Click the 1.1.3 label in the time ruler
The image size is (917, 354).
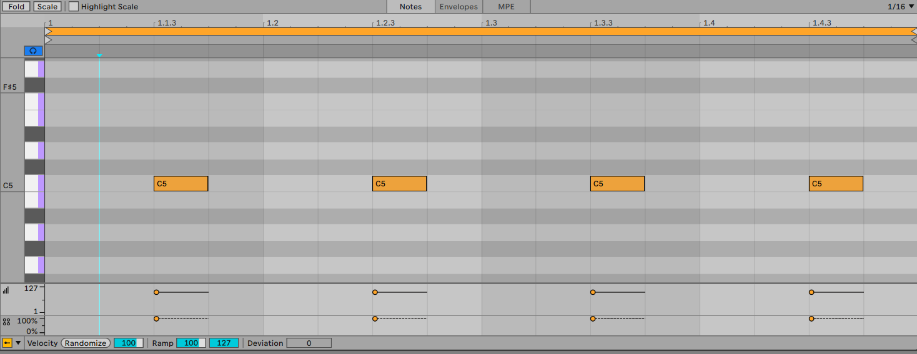pyautogui.click(x=166, y=23)
